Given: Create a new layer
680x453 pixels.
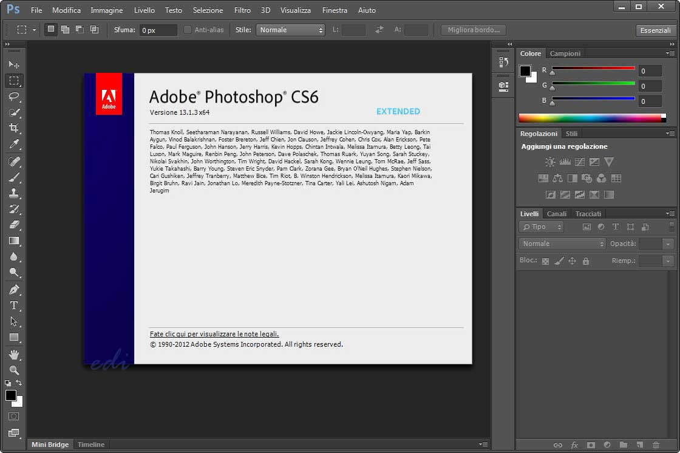Looking at the screenshot, I should (x=640, y=444).
